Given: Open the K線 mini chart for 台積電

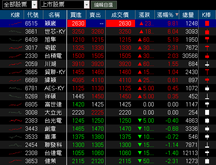Looking at the screenshot, I should click(x=15, y=56).
